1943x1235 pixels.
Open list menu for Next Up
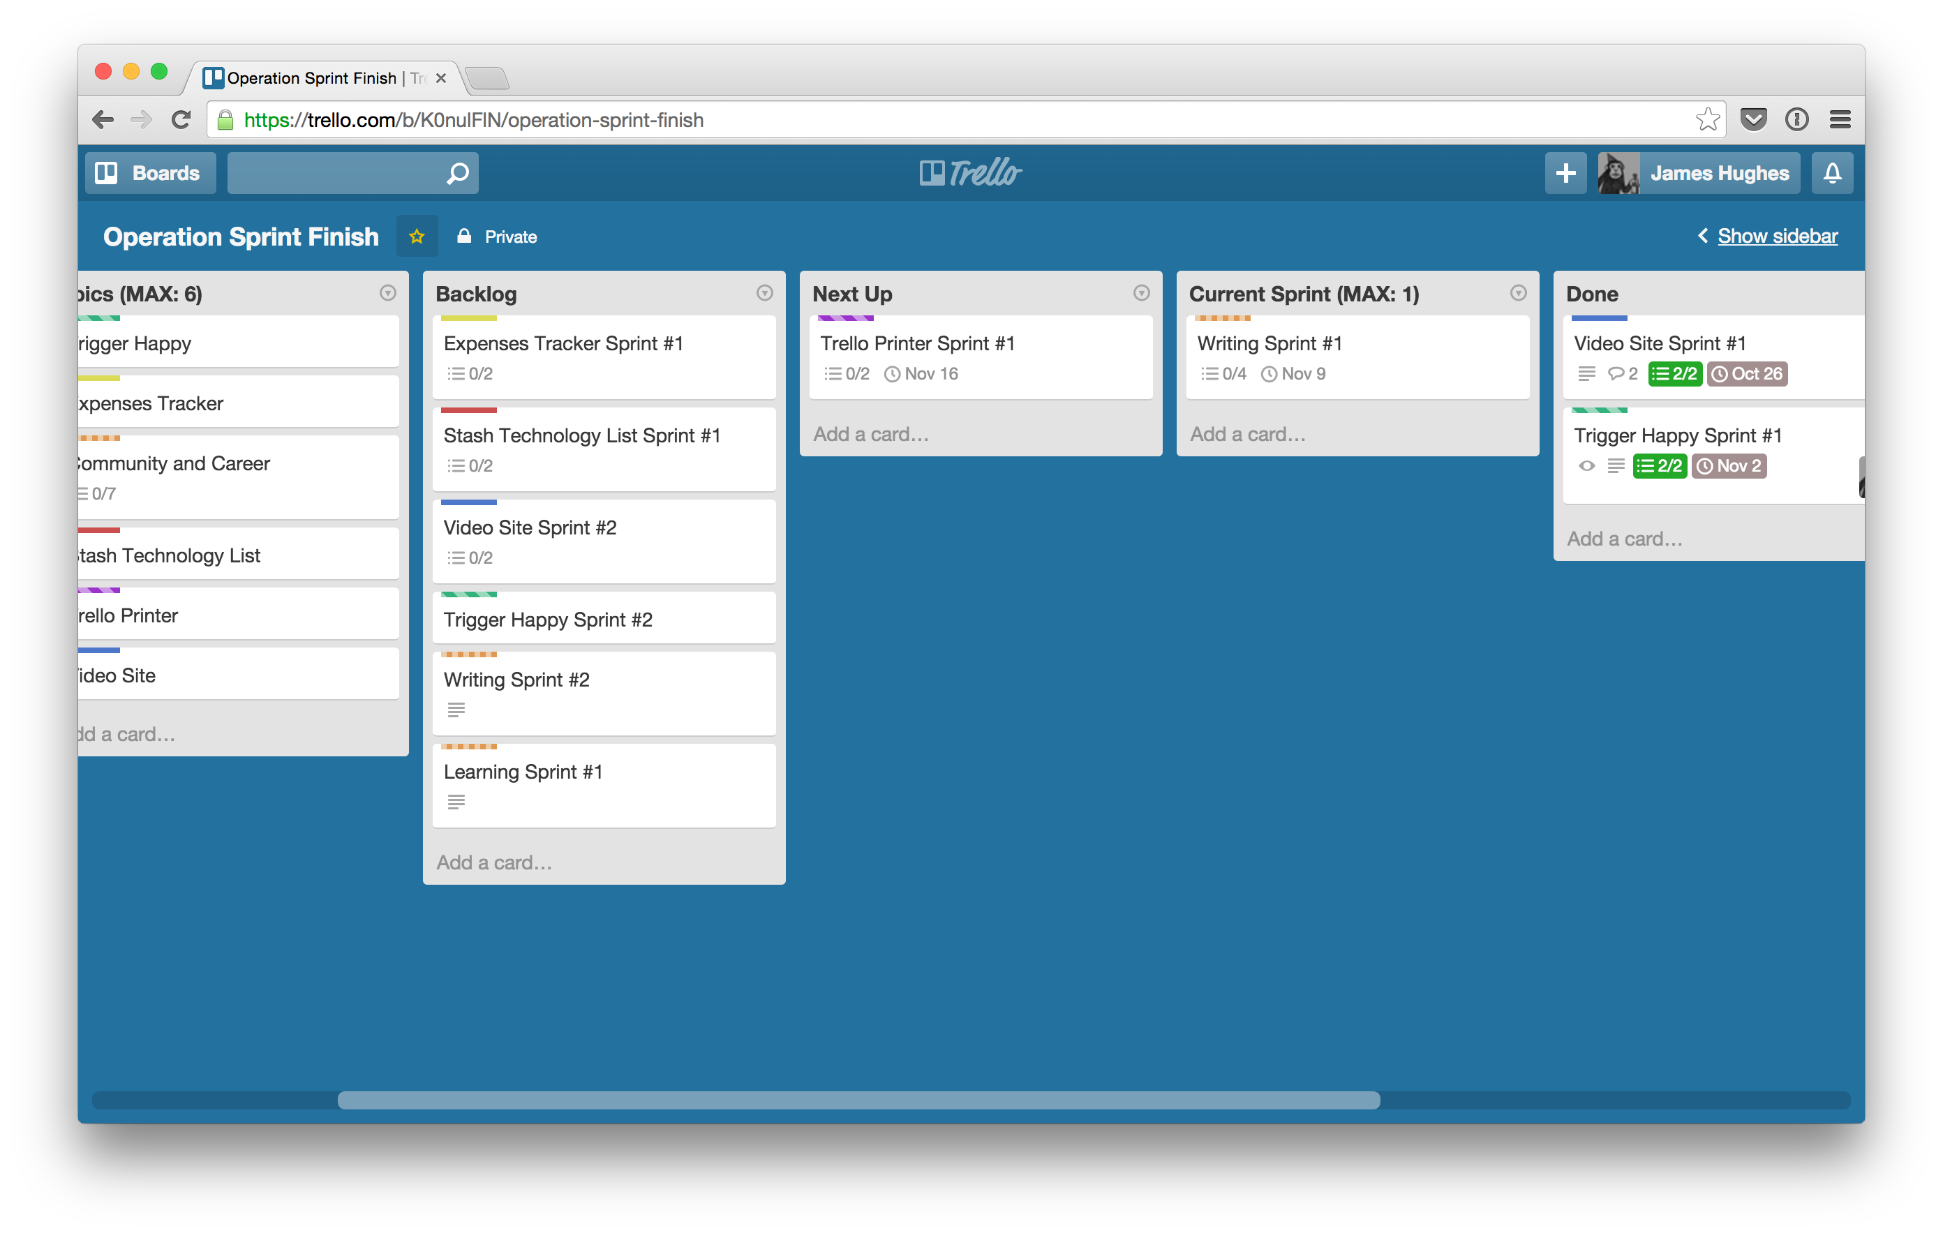click(1141, 293)
